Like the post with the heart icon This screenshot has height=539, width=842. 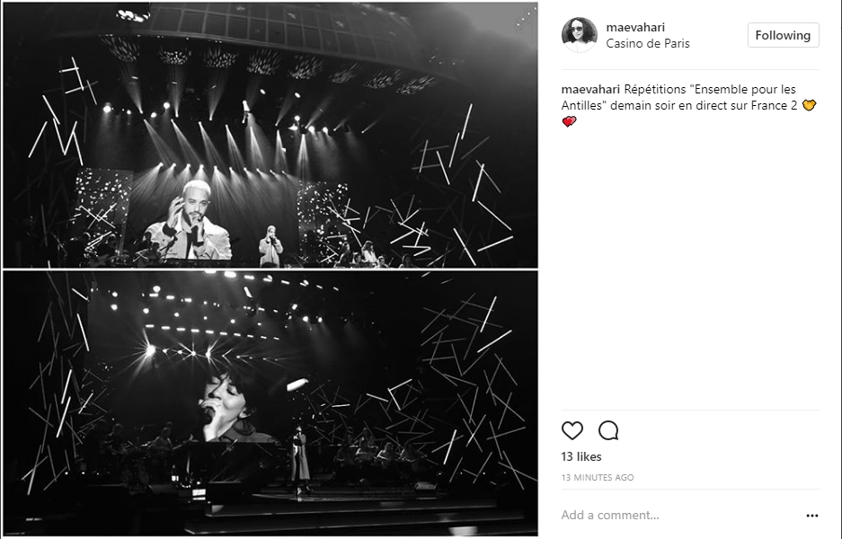click(572, 430)
